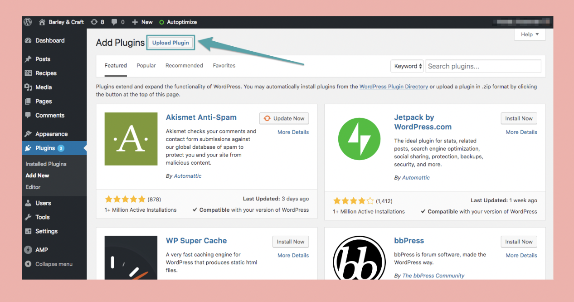Click the Jetpack by WordPress.com title link
This screenshot has height=302, width=574.
coord(423,122)
